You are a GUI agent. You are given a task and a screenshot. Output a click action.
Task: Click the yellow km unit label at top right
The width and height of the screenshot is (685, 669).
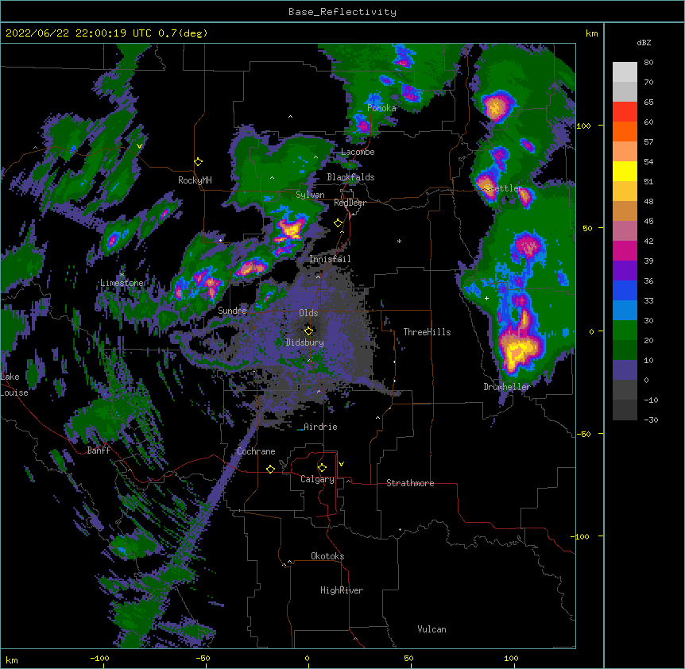pyautogui.click(x=592, y=33)
